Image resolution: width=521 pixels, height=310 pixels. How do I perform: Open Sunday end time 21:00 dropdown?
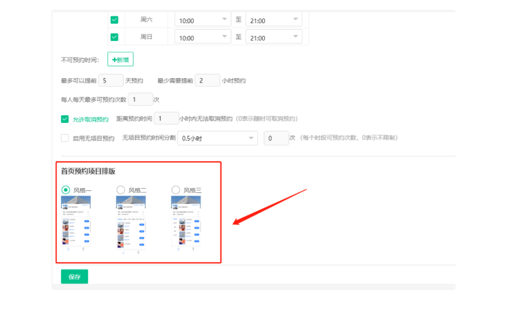pos(273,38)
